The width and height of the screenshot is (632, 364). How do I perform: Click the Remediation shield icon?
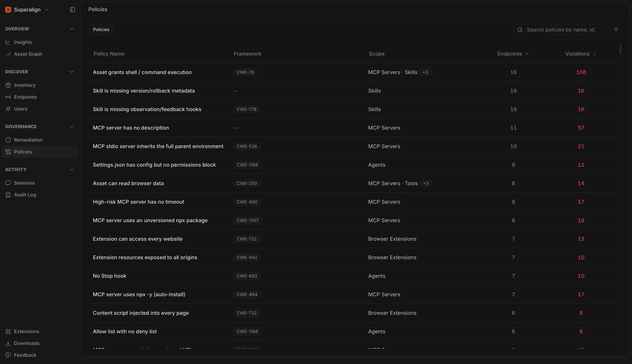[x=8, y=140]
